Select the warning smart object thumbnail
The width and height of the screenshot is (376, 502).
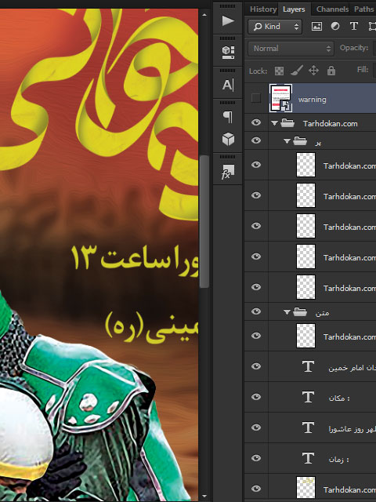coord(280,98)
